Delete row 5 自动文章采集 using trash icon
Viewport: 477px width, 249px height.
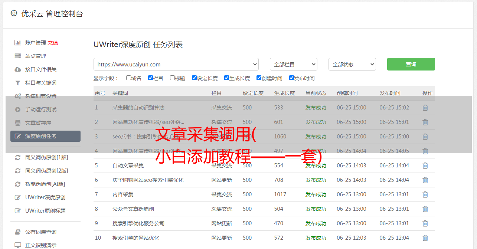coord(425,166)
